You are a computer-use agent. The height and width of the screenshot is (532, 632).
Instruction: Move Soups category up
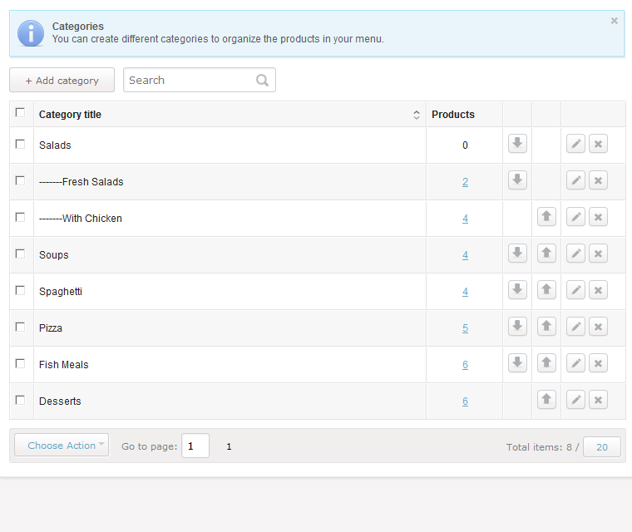click(x=546, y=254)
